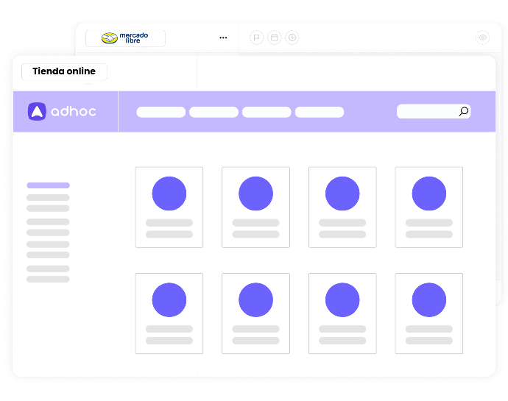Open the first navigation menu pill
This screenshot has height=401, width=508.
(160, 112)
